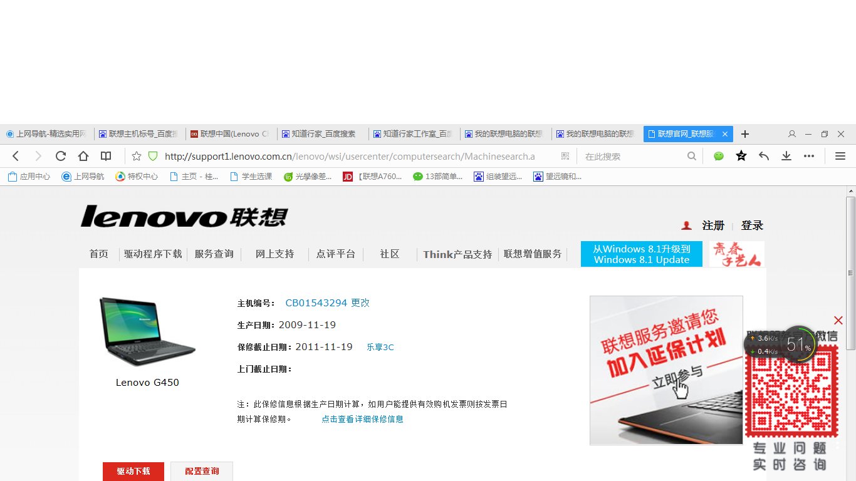Navigate back using the back arrow

click(x=15, y=156)
